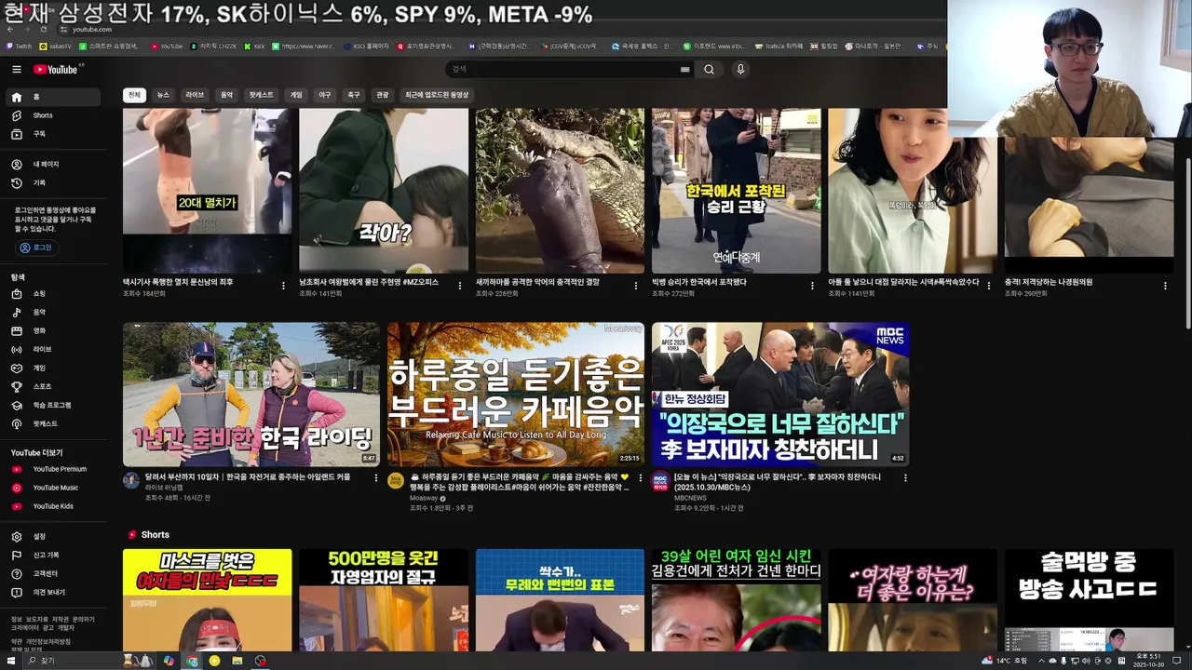Open the MBCNEWS channel link

point(690,498)
